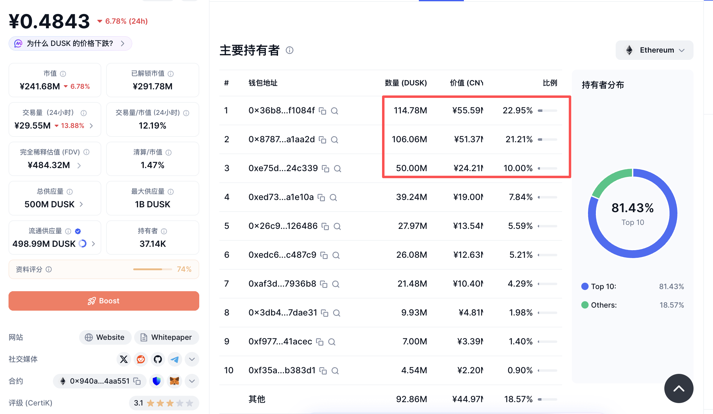The image size is (713, 414).
Task: Click the ¥0.4843 price text
Action: [49, 21]
